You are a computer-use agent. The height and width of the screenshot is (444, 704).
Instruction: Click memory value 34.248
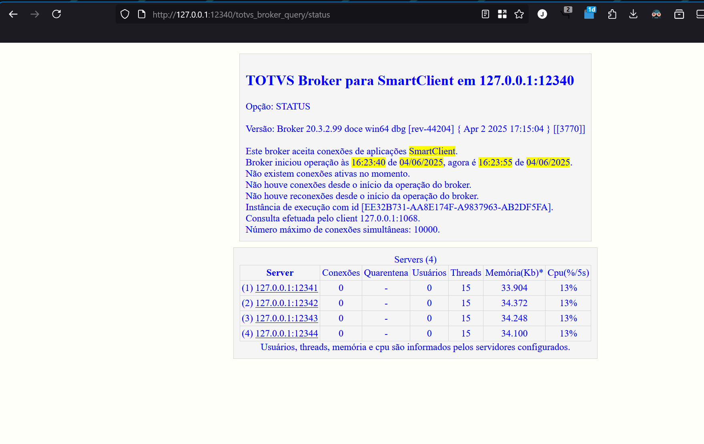point(514,318)
